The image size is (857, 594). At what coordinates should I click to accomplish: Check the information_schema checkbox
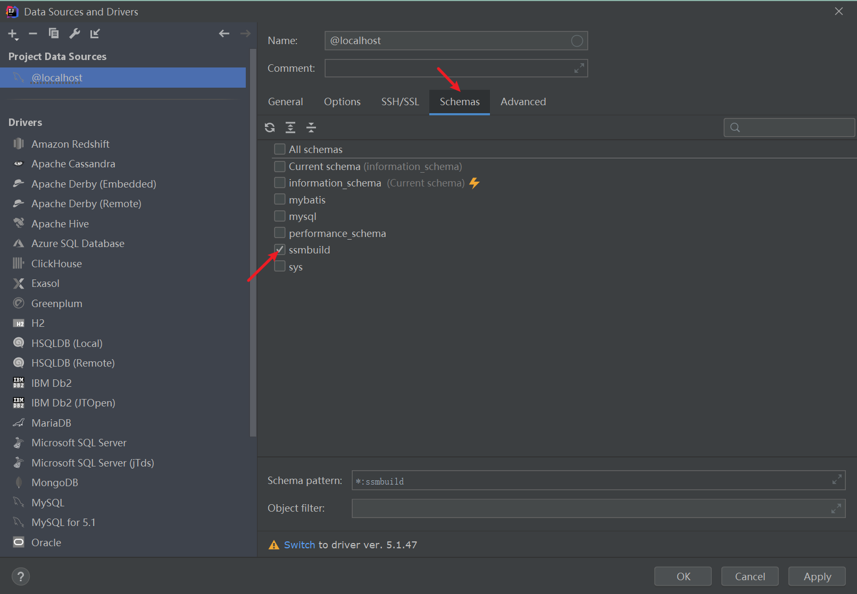[x=280, y=183]
